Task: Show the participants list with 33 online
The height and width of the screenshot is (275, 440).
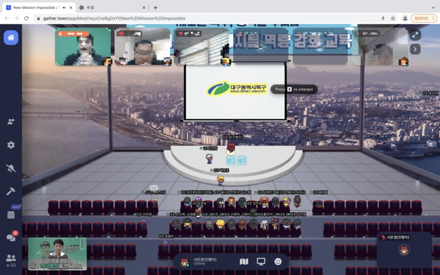Action: [11, 260]
